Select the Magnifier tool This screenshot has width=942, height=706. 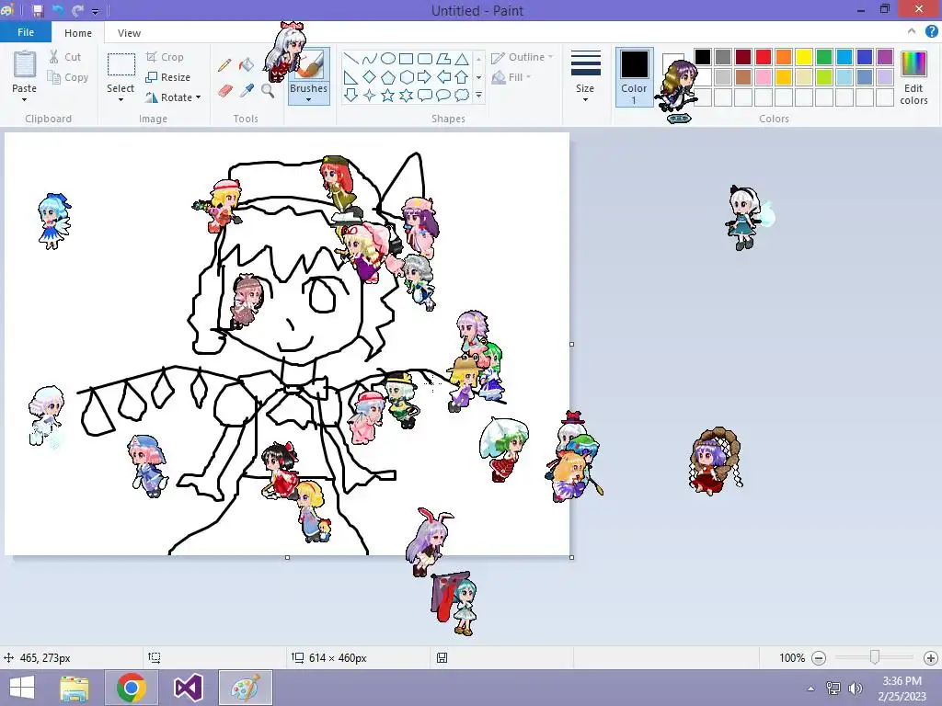[268, 91]
